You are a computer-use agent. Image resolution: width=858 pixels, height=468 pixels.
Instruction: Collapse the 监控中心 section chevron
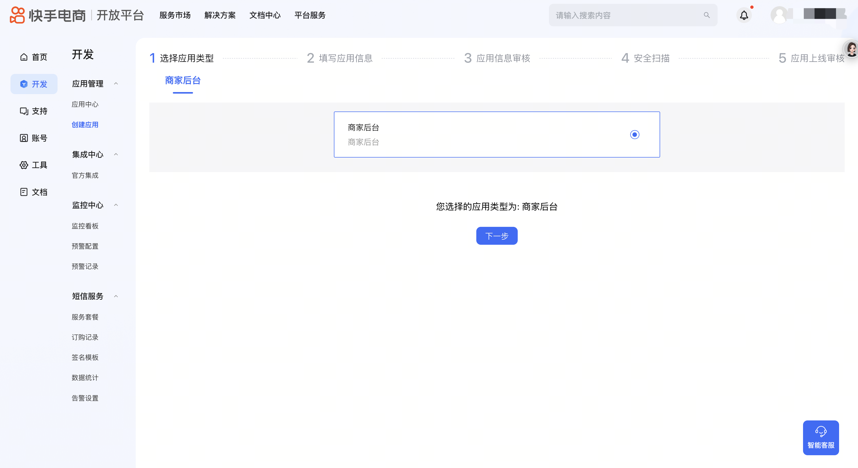click(x=116, y=205)
